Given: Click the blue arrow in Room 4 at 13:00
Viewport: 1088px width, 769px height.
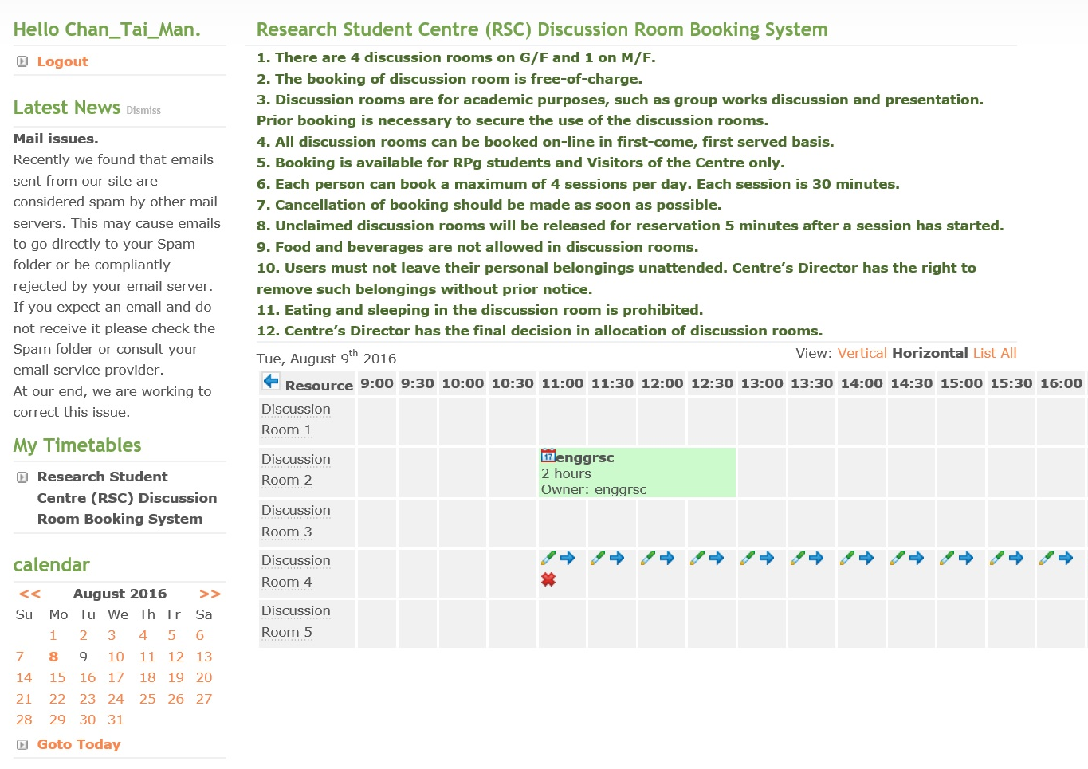Looking at the screenshot, I should 767,558.
